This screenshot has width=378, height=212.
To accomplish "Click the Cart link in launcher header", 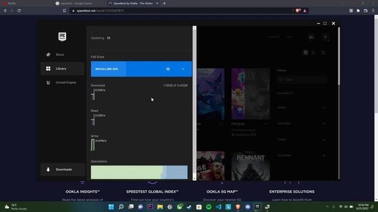I will [289, 37].
